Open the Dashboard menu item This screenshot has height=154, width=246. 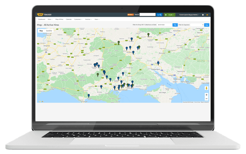point(42,19)
